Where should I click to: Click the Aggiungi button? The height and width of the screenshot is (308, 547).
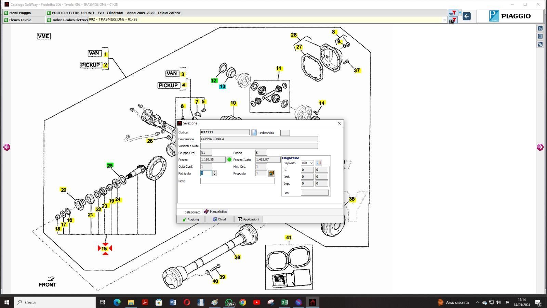[x=191, y=219]
